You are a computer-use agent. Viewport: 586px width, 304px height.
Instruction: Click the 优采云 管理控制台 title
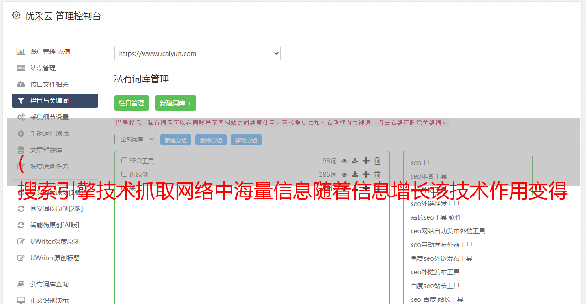(x=63, y=16)
